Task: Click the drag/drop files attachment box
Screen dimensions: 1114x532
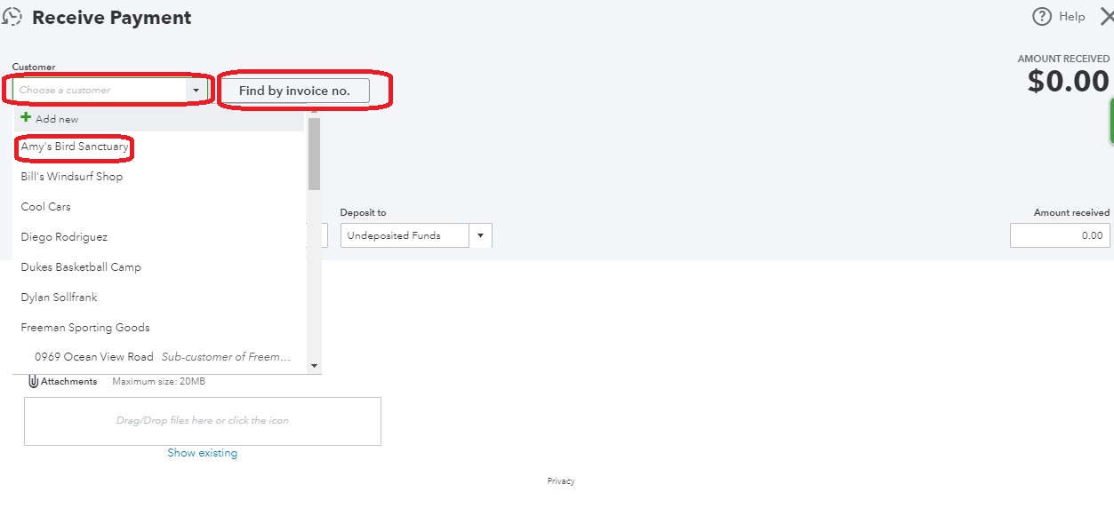Action: click(x=203, y=421)
